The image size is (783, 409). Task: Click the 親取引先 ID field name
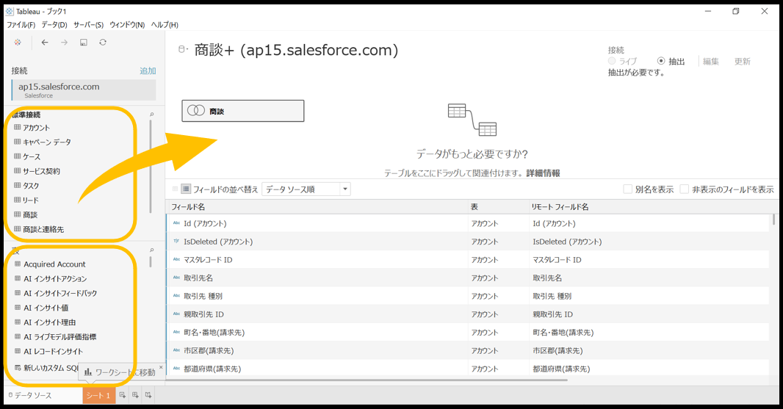(x=203, y=314)
